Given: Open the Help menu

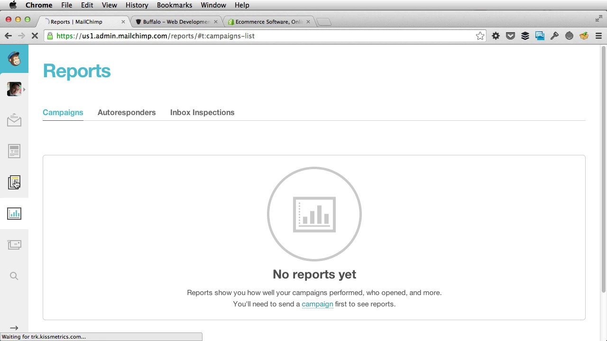Looking at the screenshot, I should point(242,5).
